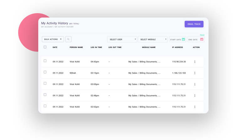The image size is (233, 140).
Task: Click the Start Date input field
Action: [x=175, y=40]
